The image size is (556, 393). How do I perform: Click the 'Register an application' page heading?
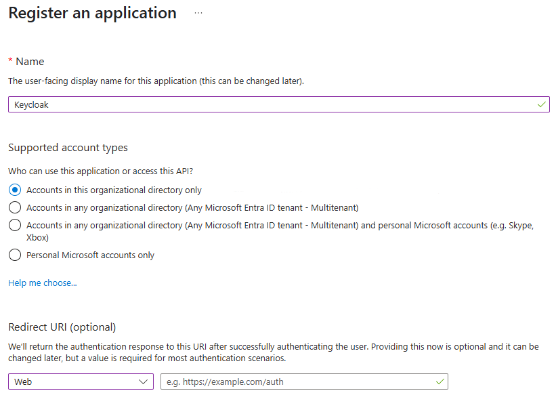(x=92, y=13)
